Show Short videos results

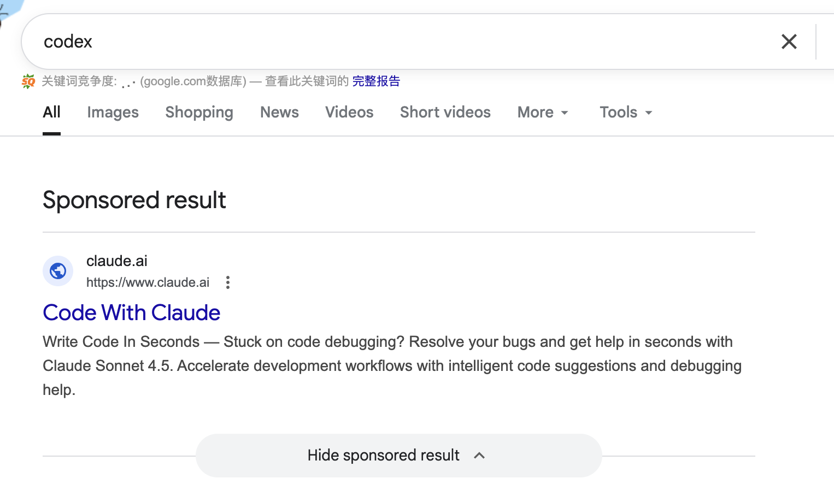(x=445, y=113)
